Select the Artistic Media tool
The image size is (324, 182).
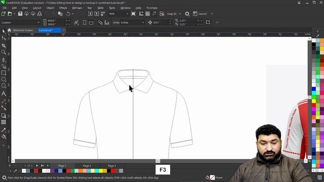pos(4,66)
